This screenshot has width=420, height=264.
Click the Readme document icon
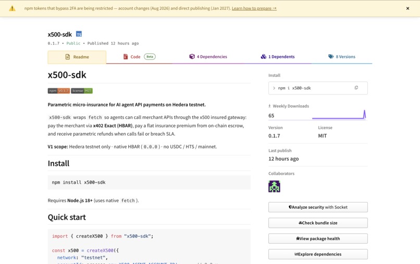68,57
